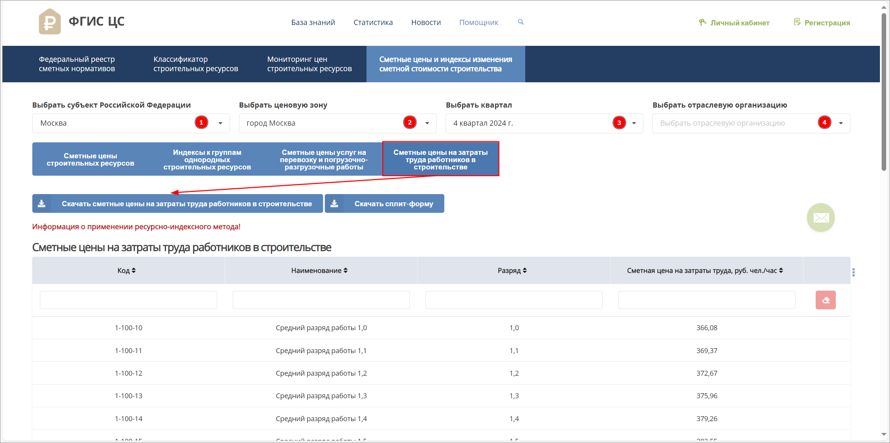Expand the 4 квартал 2024 г. dropdown

point(634,123)
